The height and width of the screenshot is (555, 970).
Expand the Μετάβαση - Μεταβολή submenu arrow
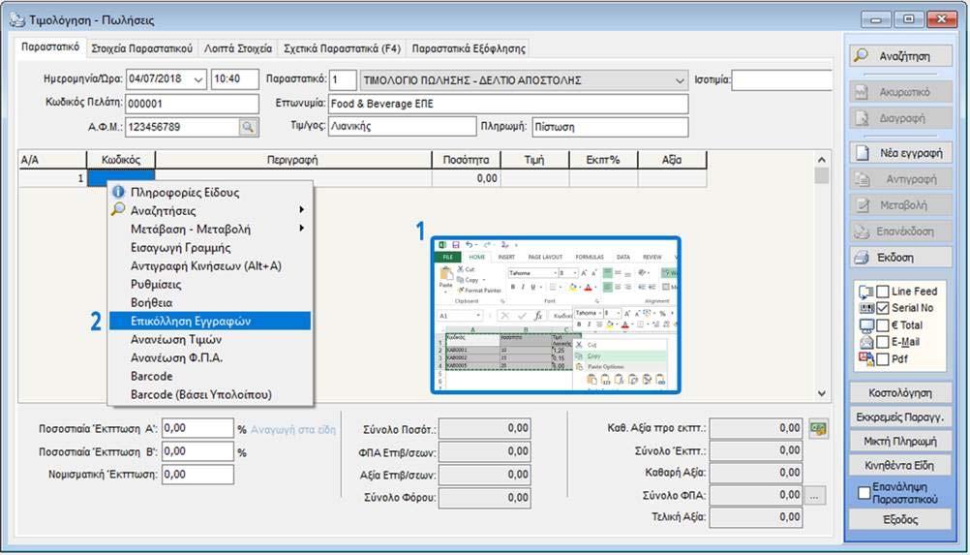pos(301,229)
